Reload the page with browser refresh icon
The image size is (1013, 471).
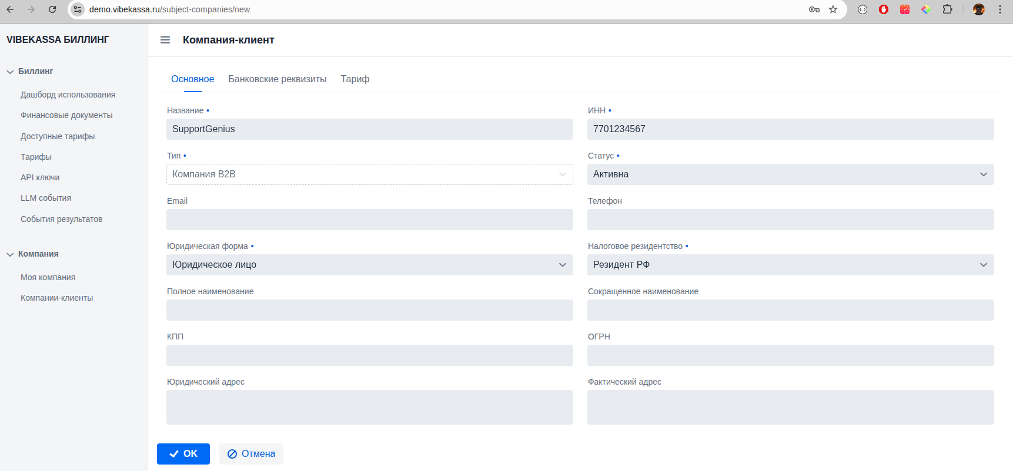coord(52,9)
